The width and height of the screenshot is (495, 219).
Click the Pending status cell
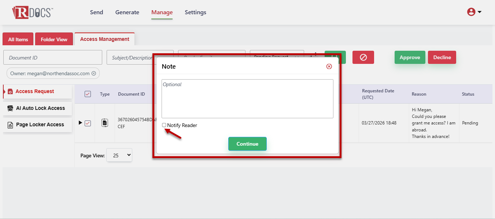pyautogui.click(x=470, y=123)
